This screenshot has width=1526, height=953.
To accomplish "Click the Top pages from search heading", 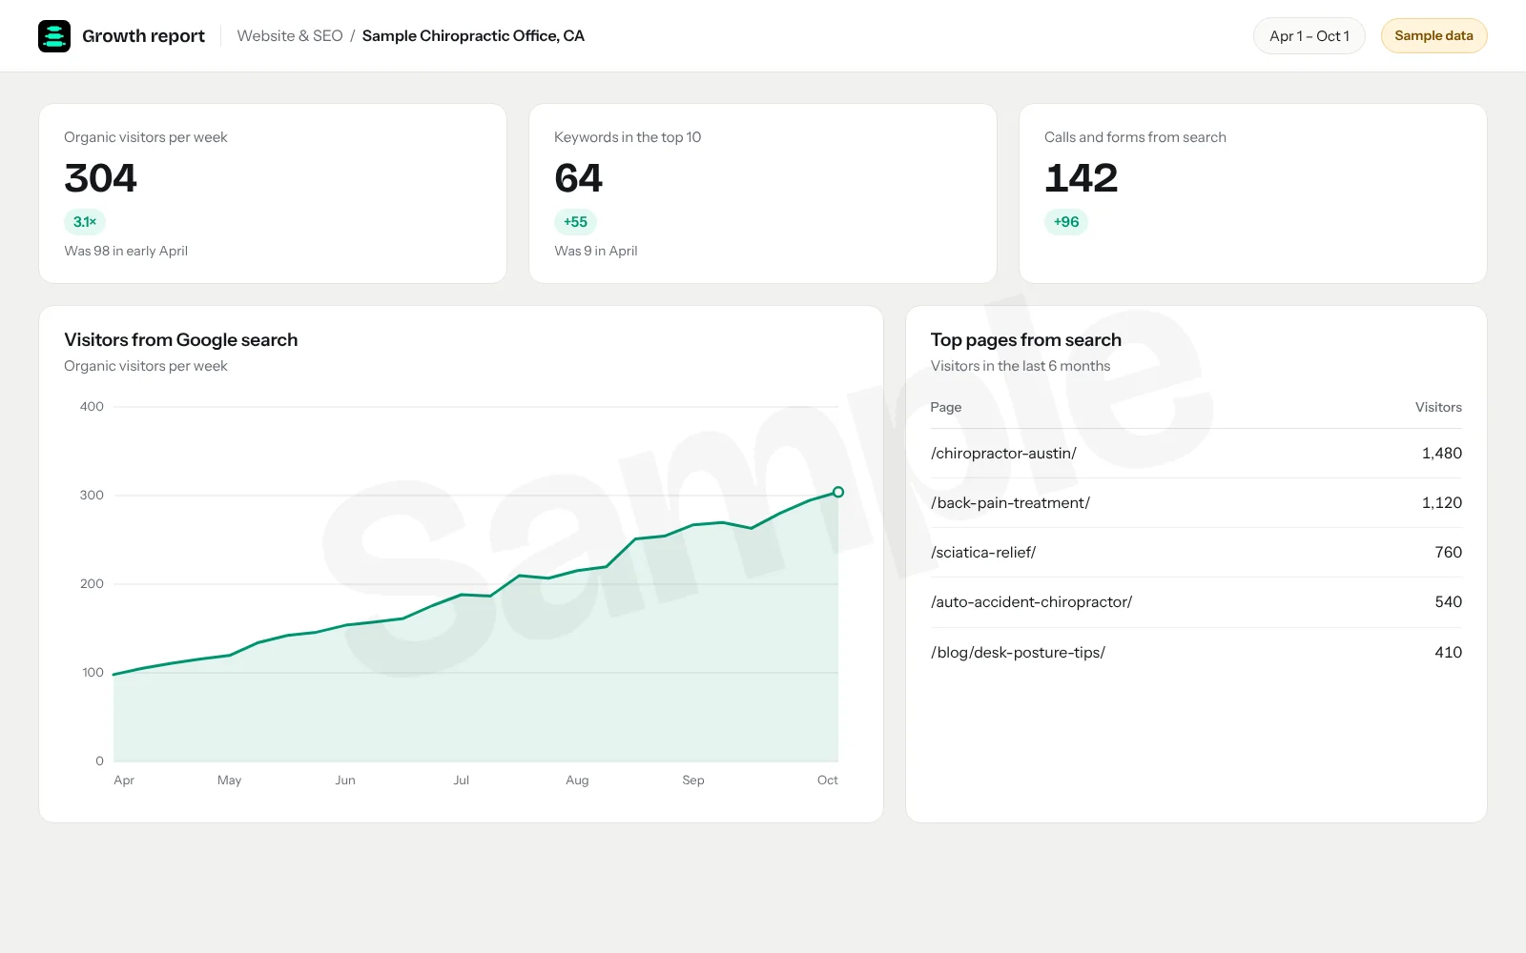I will point(1026,340).
